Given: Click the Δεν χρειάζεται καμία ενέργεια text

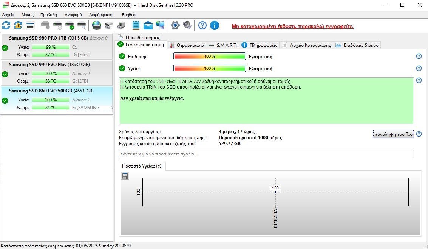Looking at the screenshot, I should [x=152, y=98].
